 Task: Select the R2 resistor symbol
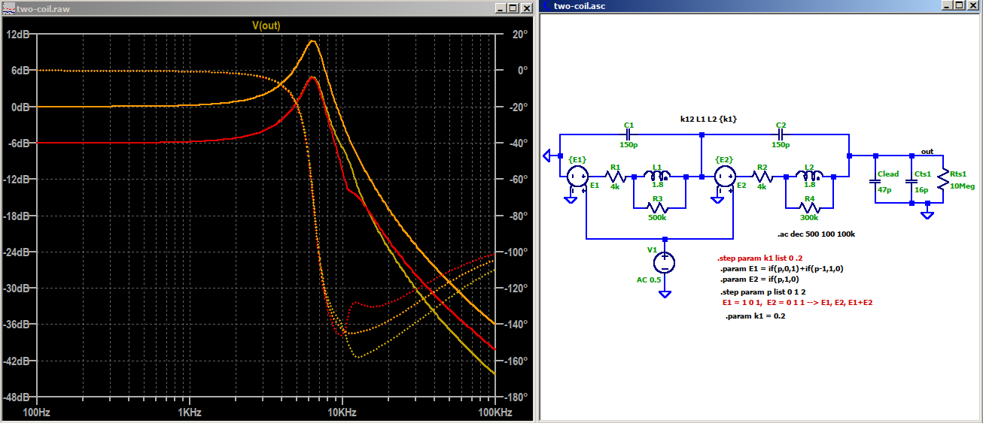pos(762,177)
